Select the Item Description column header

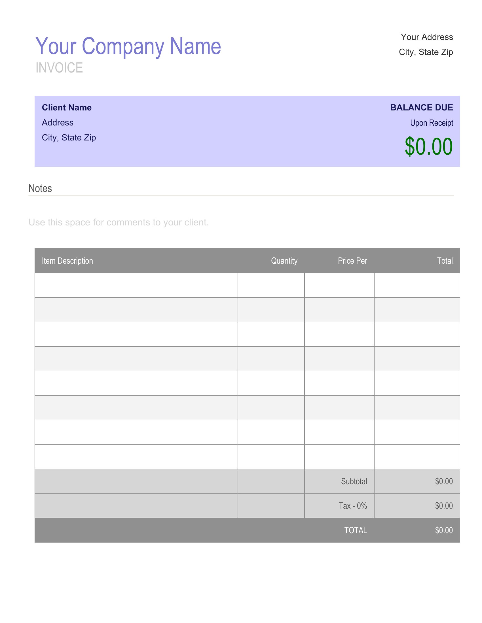point(67,261)
